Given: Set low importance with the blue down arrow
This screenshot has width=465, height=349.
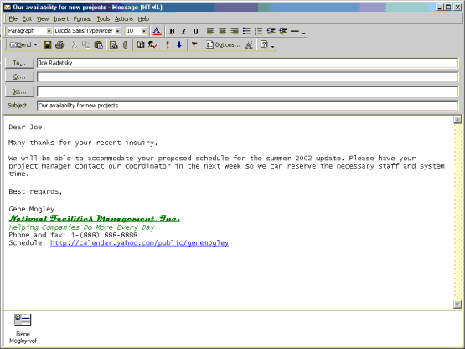Looking at the screenshot, I should [179, 44].
